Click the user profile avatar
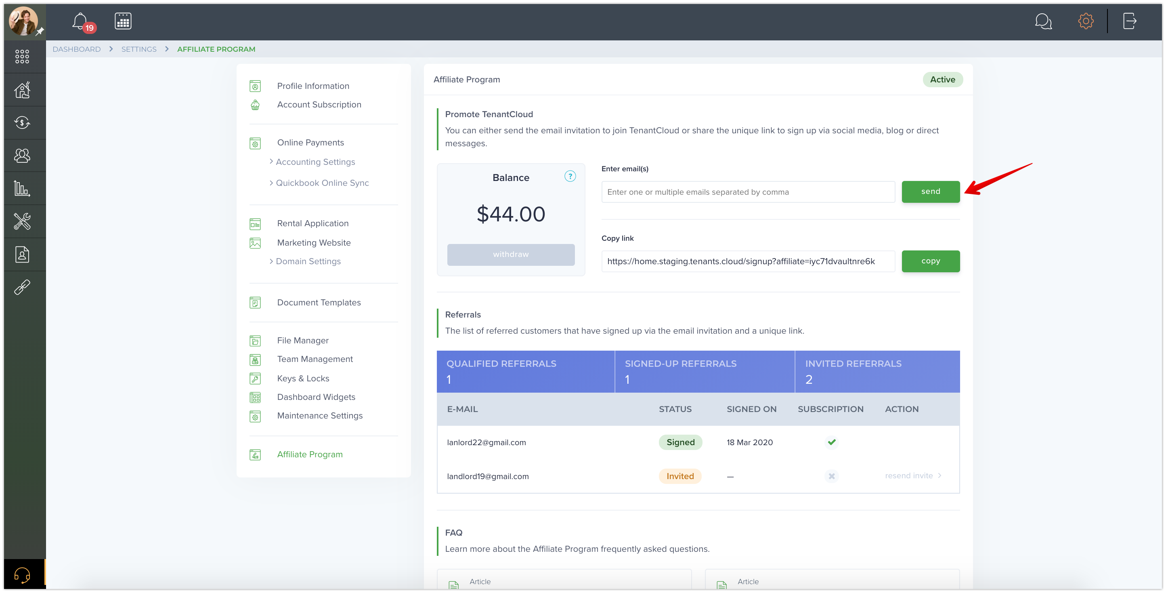Viewport: 1166px width, 593px height. [x=24, y=21]
